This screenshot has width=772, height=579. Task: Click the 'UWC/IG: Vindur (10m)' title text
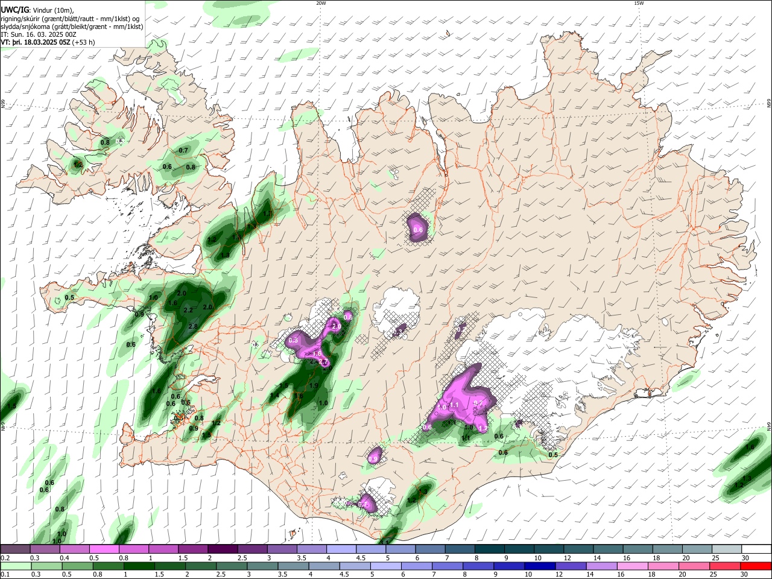click(37, 10)
